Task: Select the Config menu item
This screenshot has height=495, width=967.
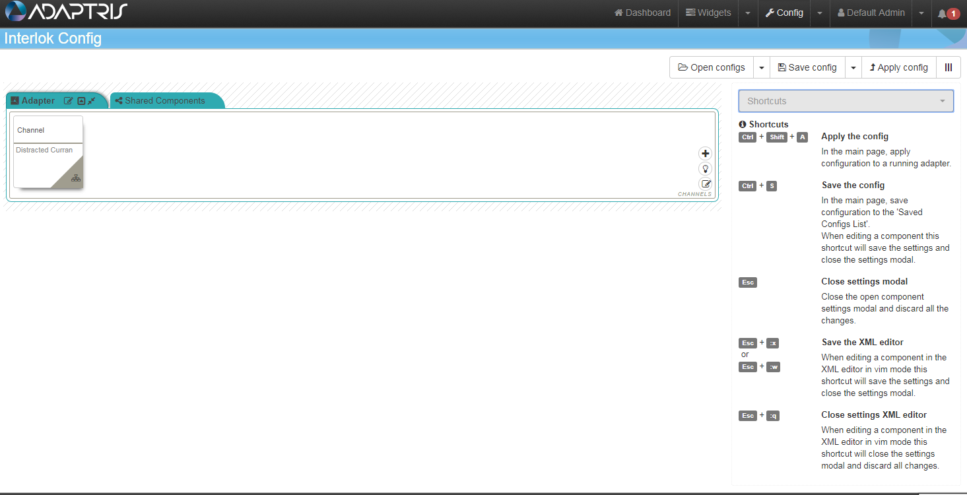Action: point(784,13)
